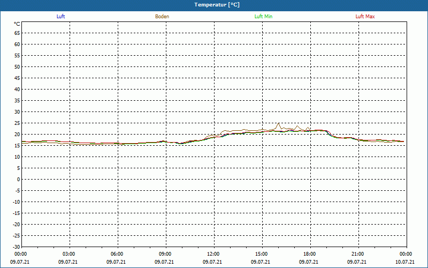Click the 20 y-axis value
This screenshot has width=428, height=268.
click(17, 135)
